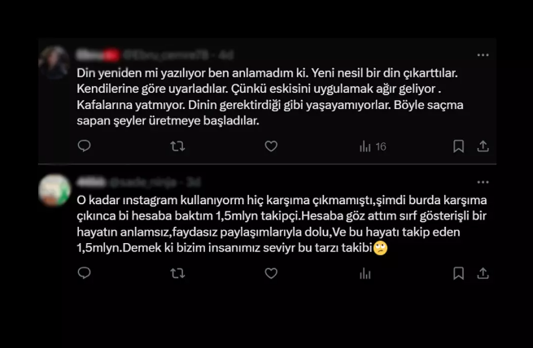
Task: Click the first tweet's blurred author name
Action: click(98, 55)
